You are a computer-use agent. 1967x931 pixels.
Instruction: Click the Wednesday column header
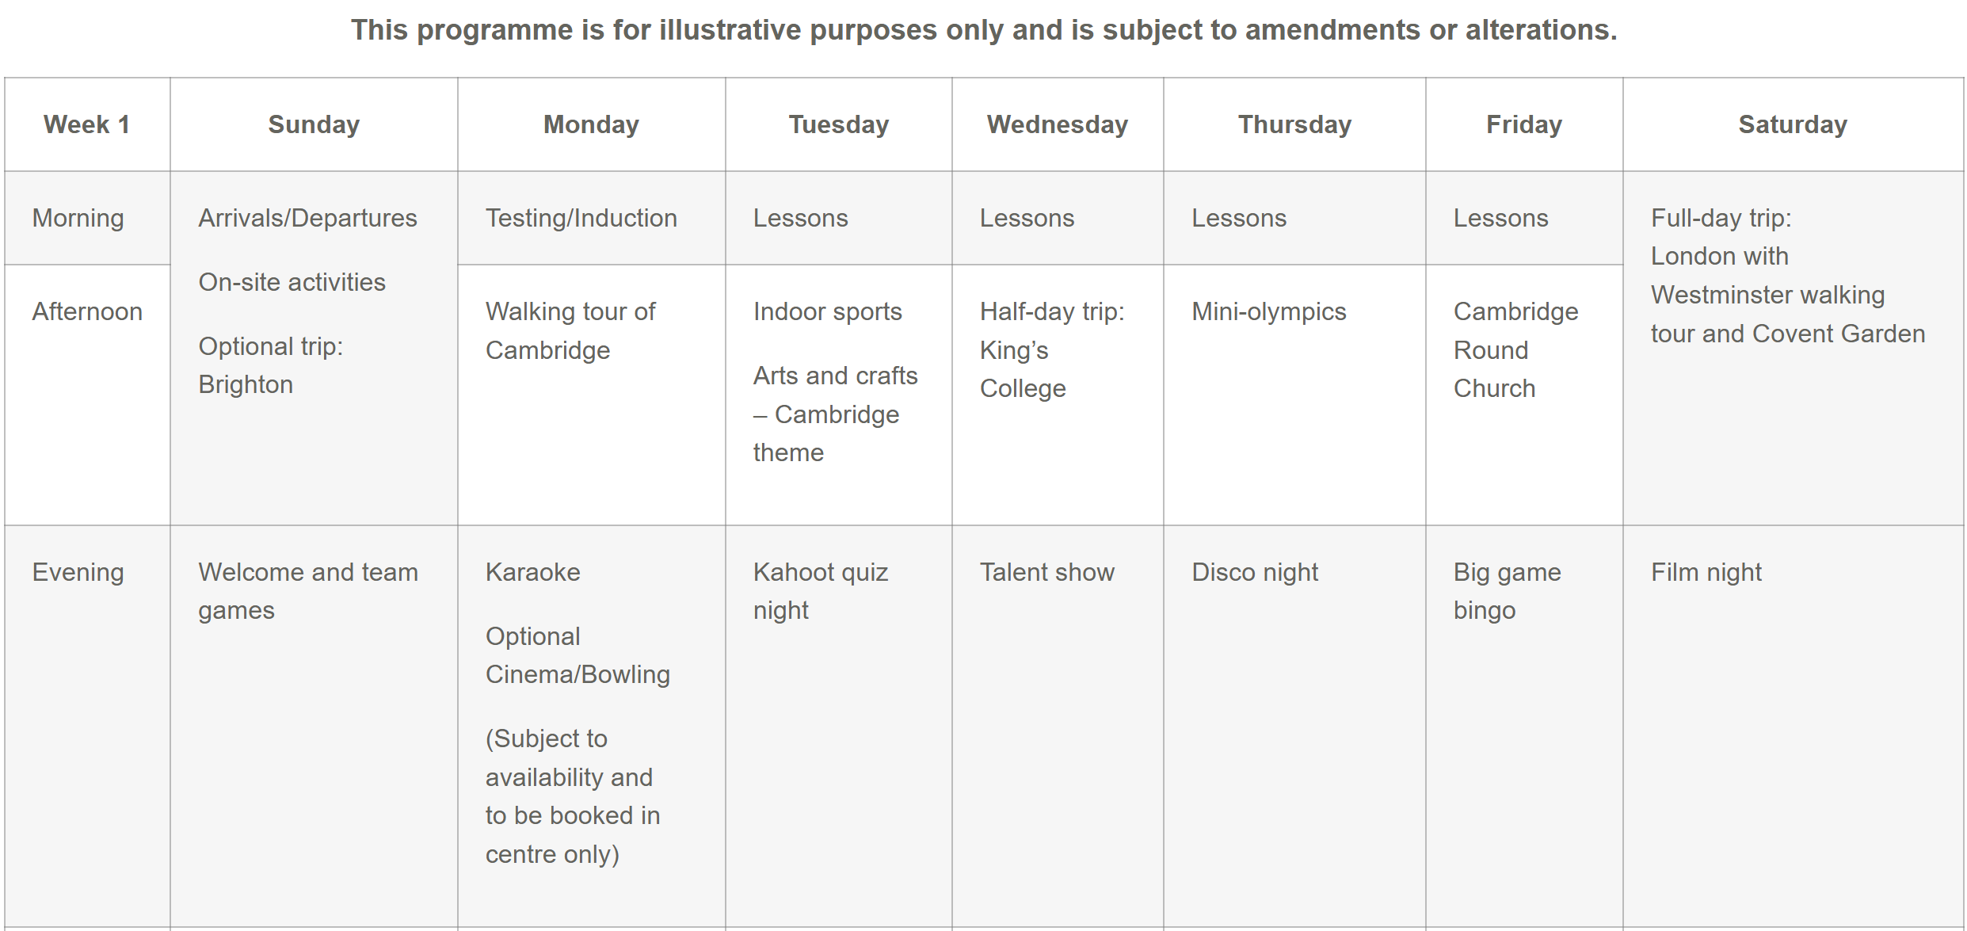[x=1057, y=124]
